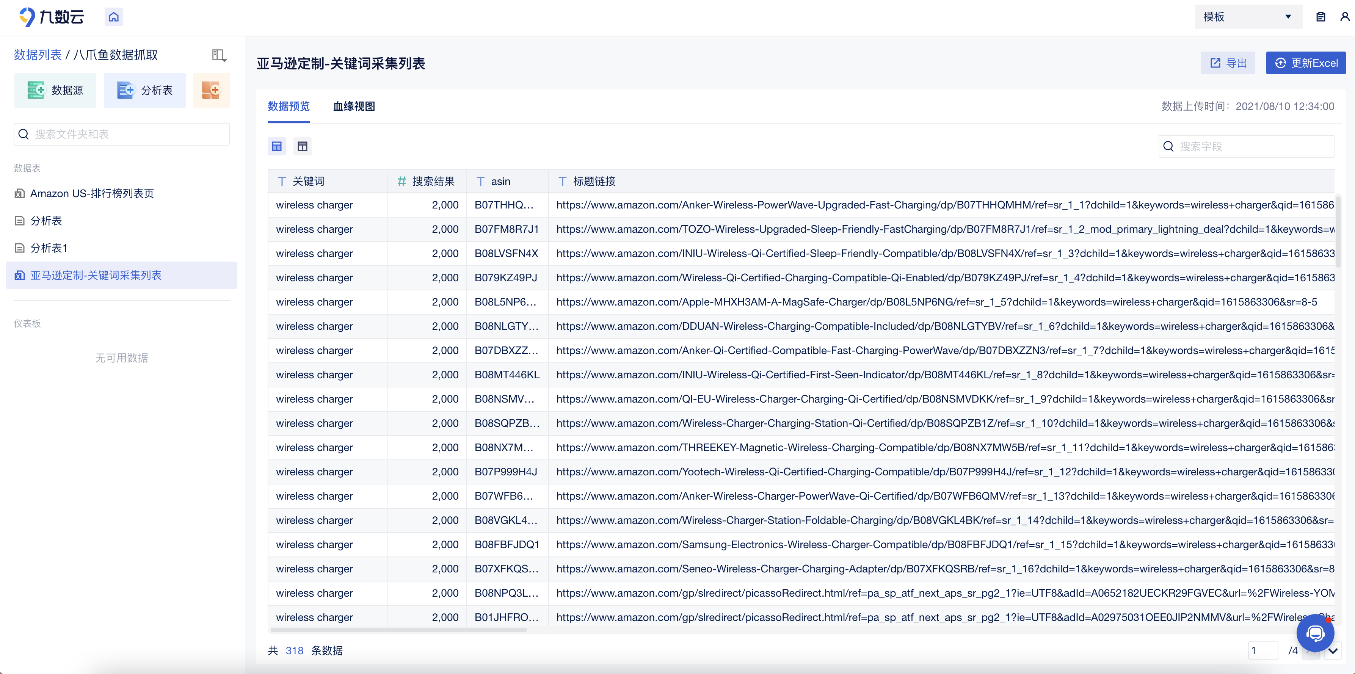
Task: Select the second table layout view icon
Action: pyautogui.click(x=303, y=146)
